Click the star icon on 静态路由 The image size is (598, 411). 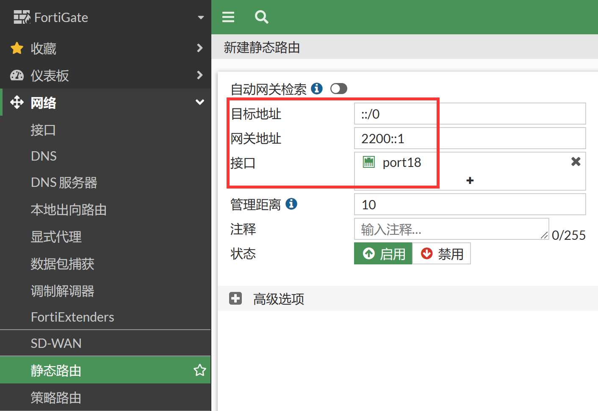click(x=199, y=370)
